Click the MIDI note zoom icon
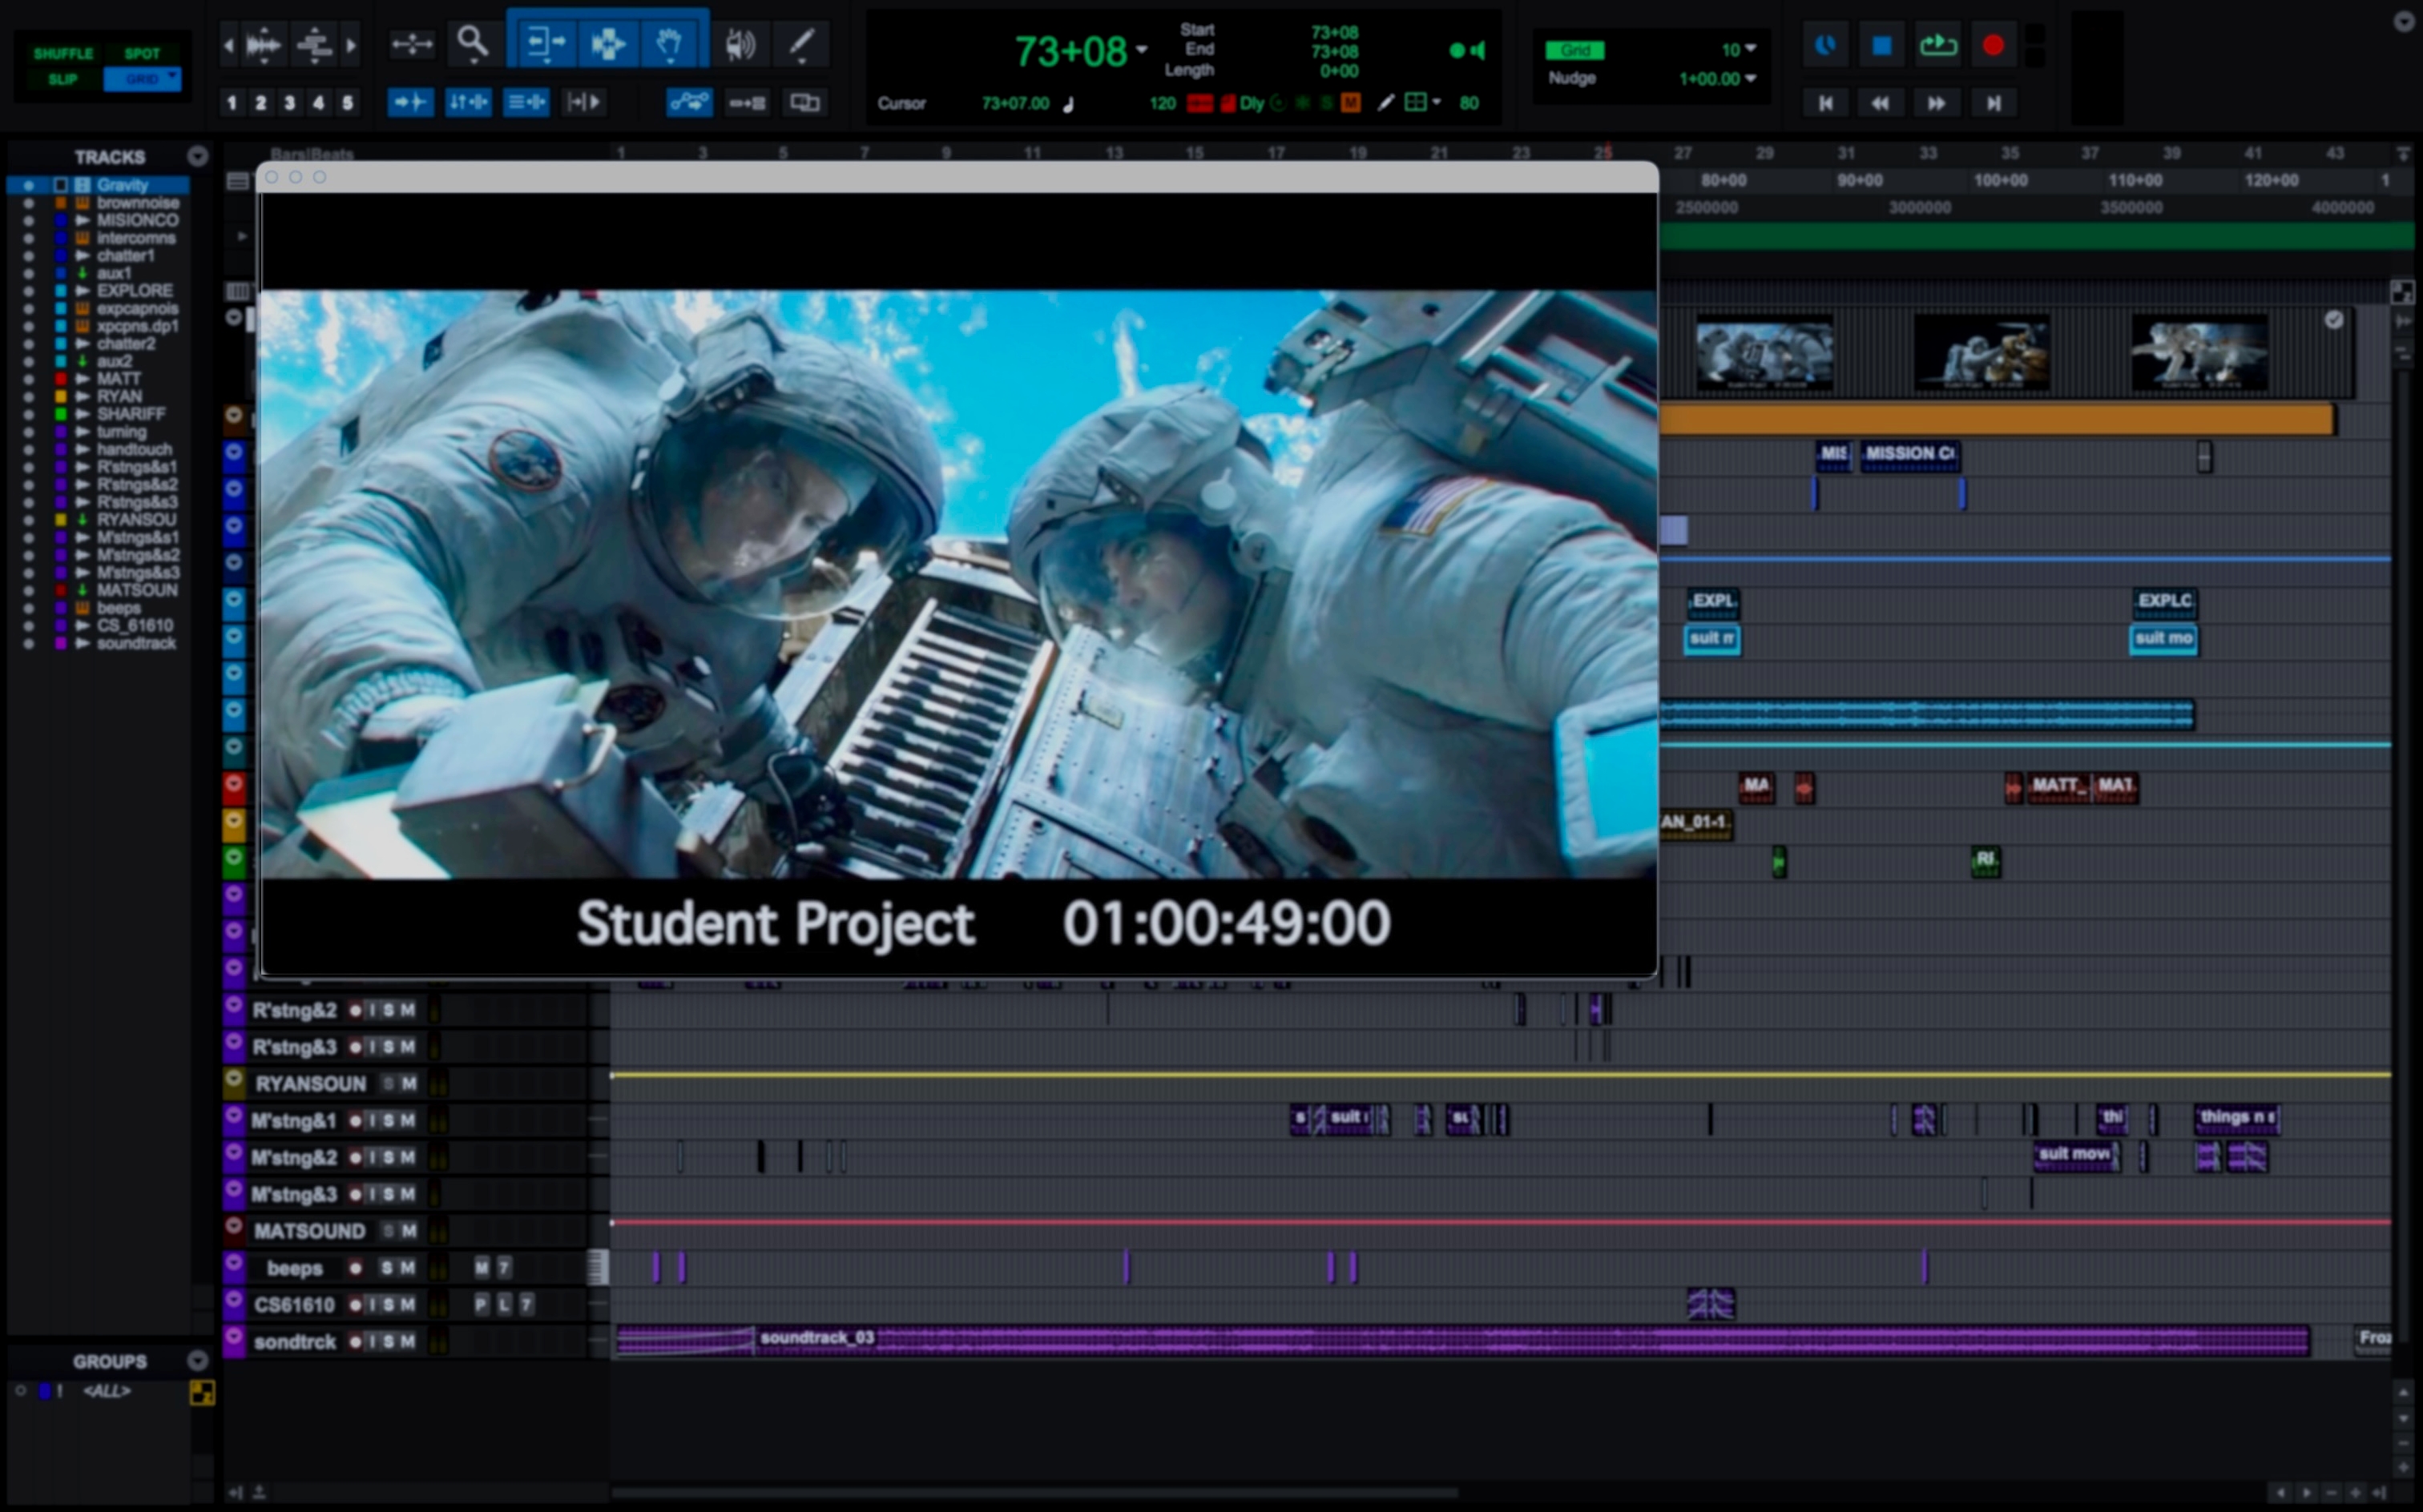2423x1512 pixels. [314, 44]
